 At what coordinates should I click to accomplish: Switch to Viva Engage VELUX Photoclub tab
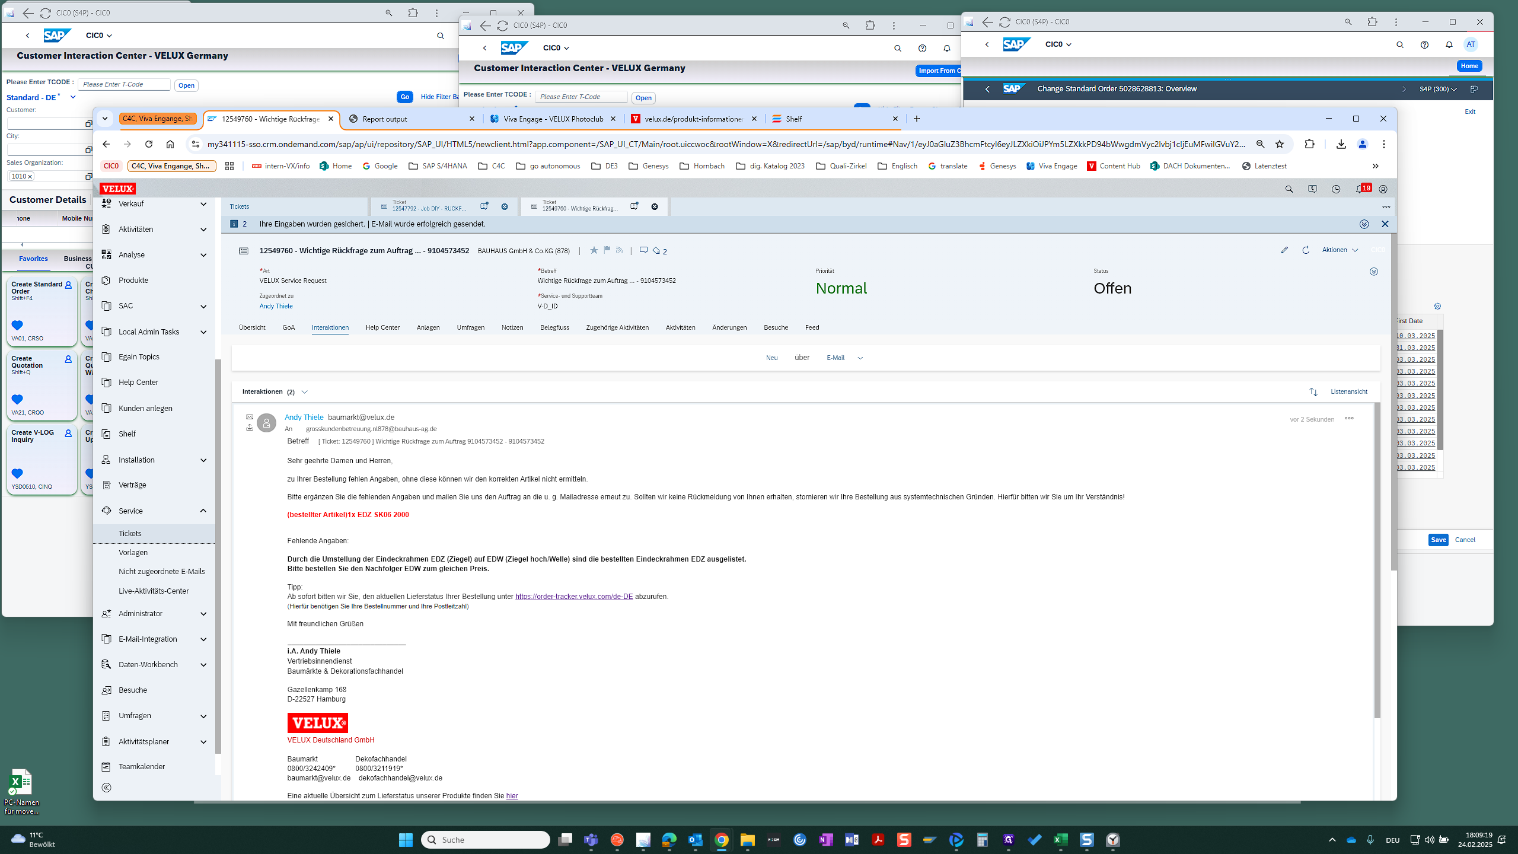coord(553,119)
